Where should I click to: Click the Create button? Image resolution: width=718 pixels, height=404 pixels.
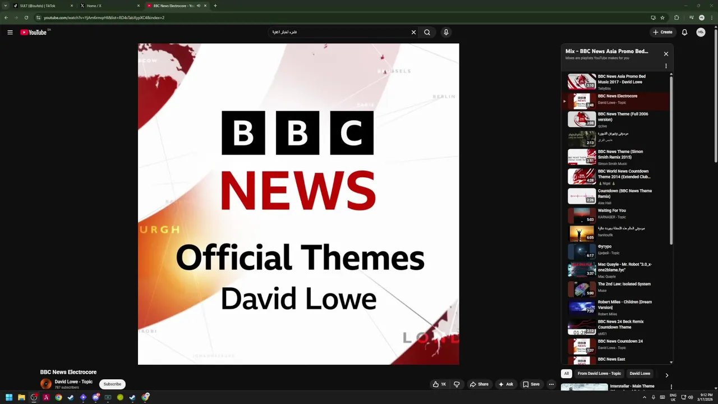tap(662, 33)
